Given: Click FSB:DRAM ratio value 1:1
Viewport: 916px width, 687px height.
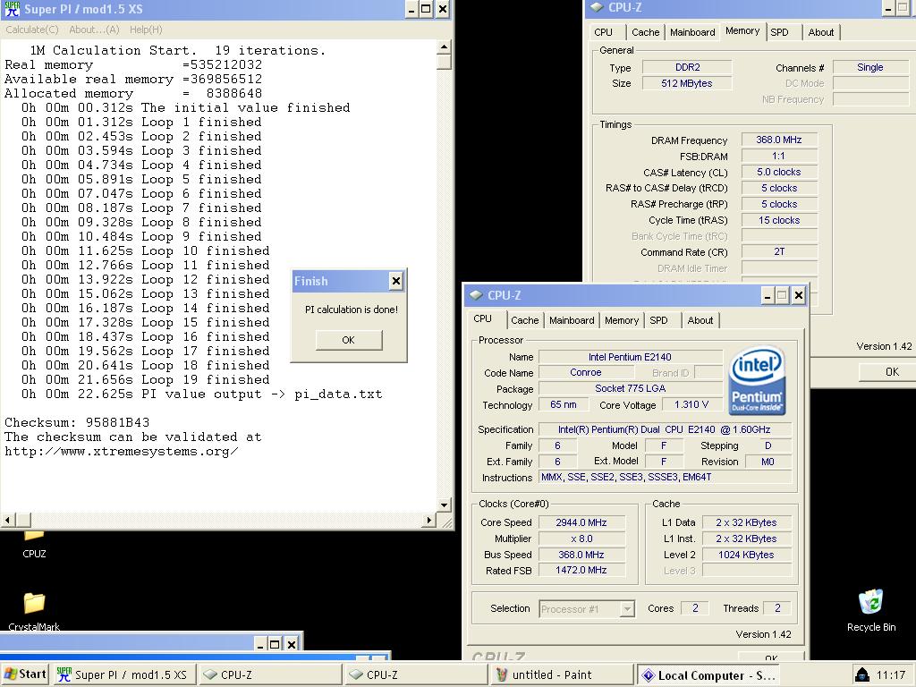Looking at the screenshot, I should click(x=779, y=156).
